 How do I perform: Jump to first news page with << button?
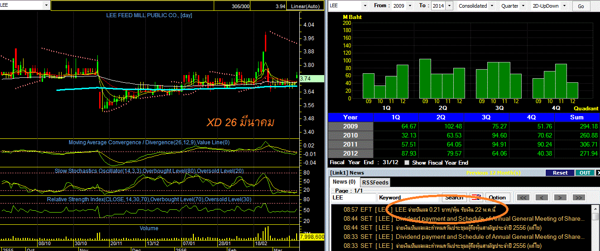523,198
